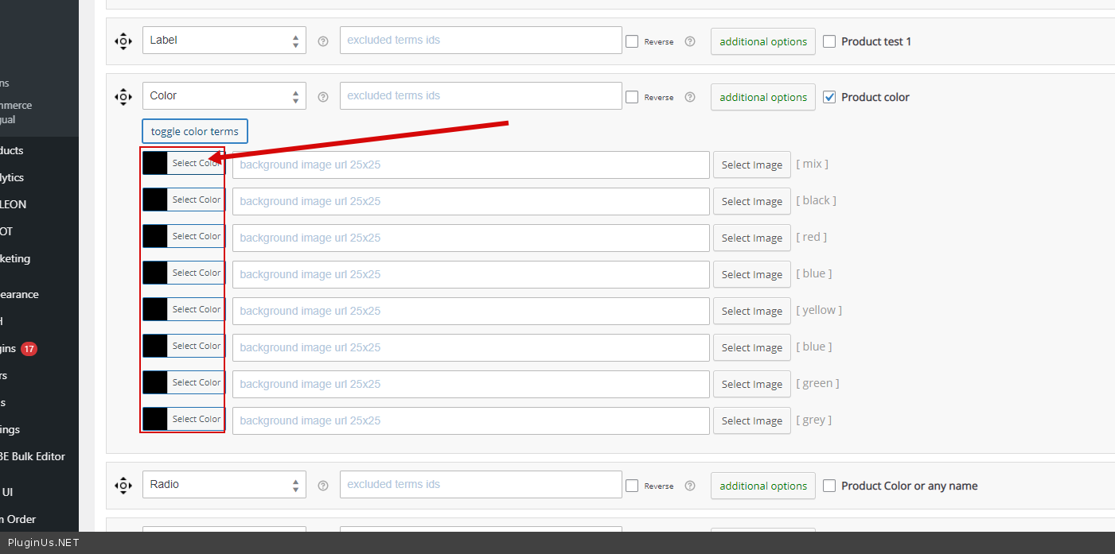This screenshot has width=1115, height=554.
Task: Click help icon next to Radio dropdown
Action: (x=323, y=486)
